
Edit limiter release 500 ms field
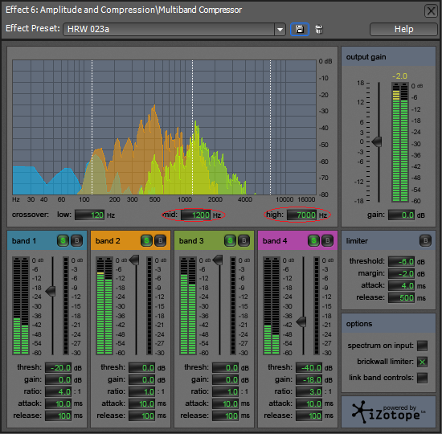[x=401, y=298]
